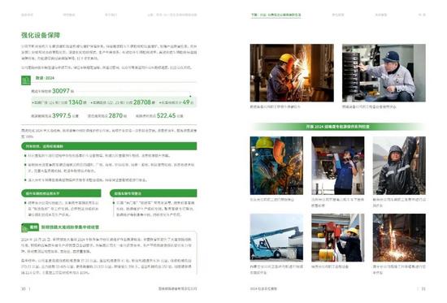Open the close-up welder with mask photo
The image size is (447, 303).
click(276, 166)
